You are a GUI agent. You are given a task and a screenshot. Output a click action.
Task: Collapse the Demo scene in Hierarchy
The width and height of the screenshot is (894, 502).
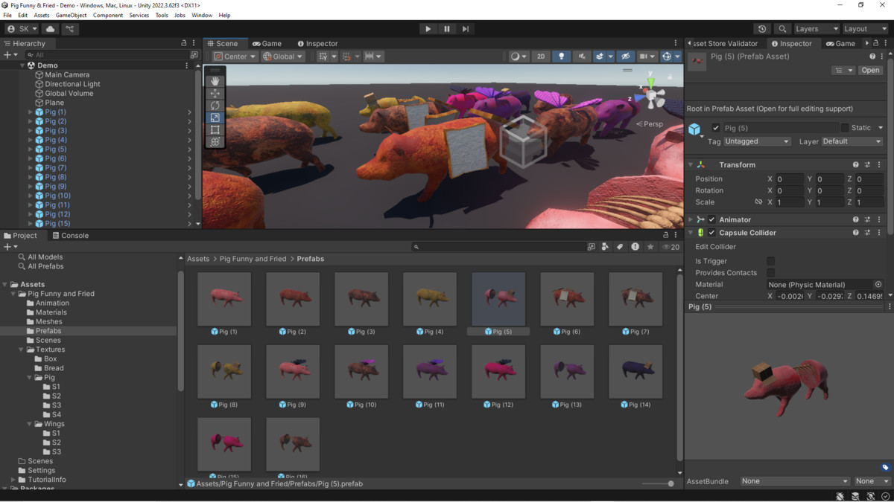(22, 65)
